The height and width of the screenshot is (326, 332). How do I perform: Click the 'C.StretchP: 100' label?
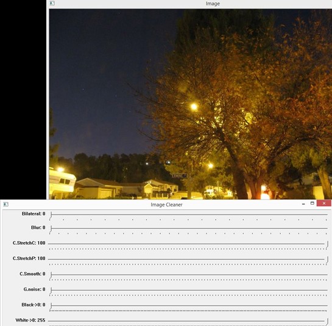click(29, 258)
